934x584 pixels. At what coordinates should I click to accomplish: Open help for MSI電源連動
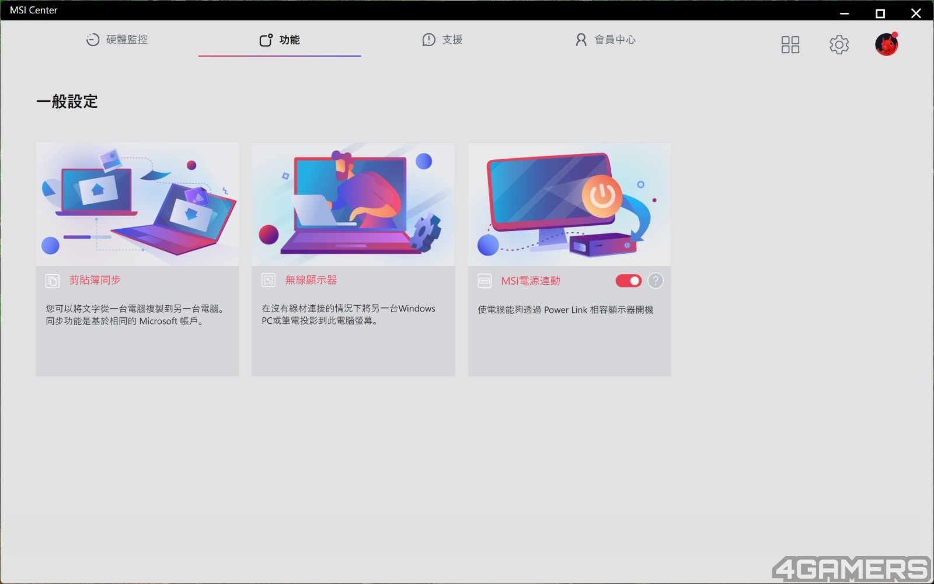tap(656, 281)
